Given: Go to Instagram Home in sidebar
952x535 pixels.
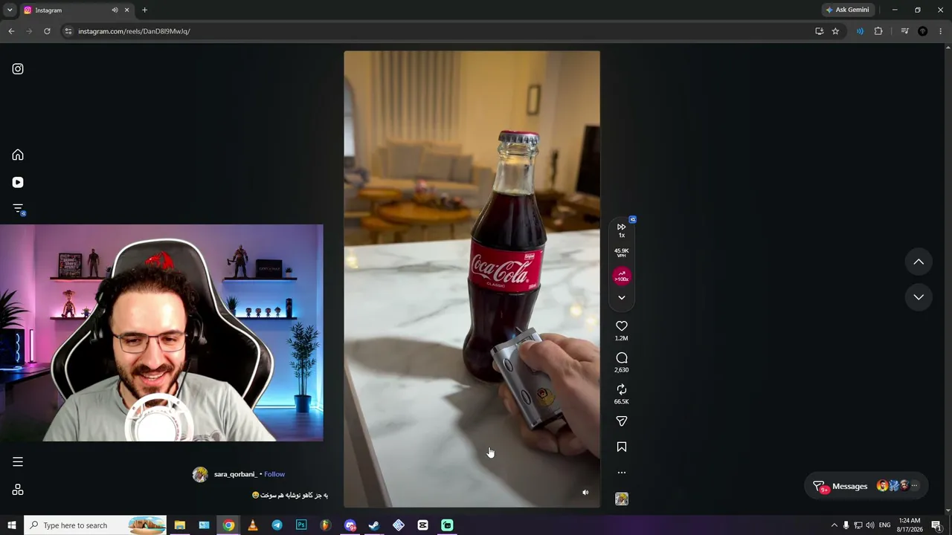Looking at the screenshot, I should (18, 155).
